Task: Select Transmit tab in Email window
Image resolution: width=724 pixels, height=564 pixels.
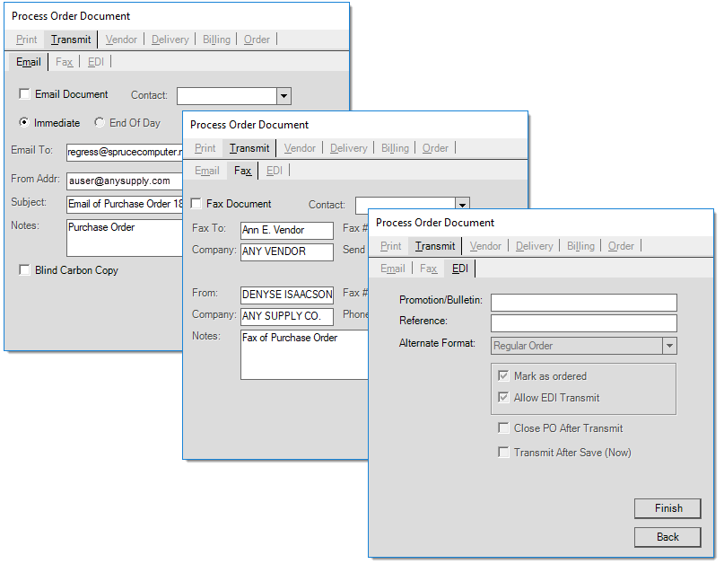Action: [71, 40]
